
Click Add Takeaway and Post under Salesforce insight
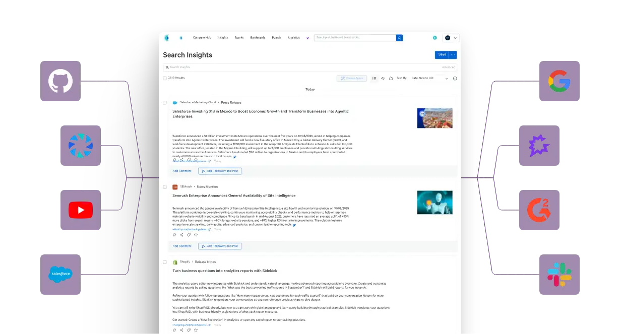point(220,171)
